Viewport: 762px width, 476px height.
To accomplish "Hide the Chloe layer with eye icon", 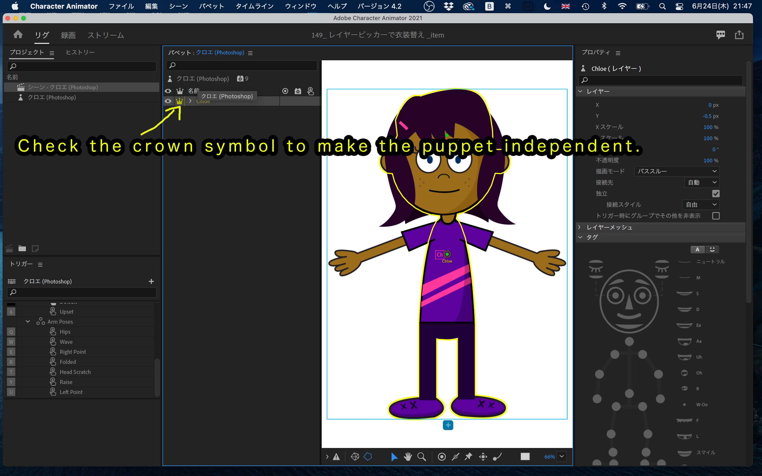I will pos(168,101).
